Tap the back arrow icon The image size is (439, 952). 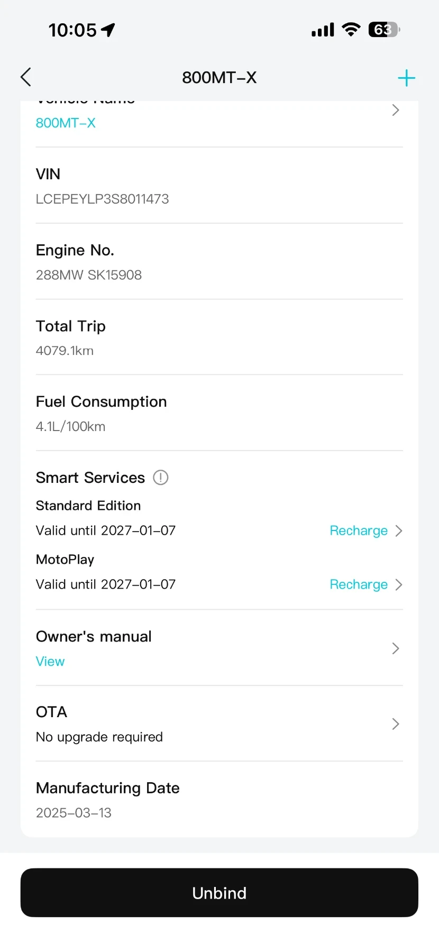point(26,77)
